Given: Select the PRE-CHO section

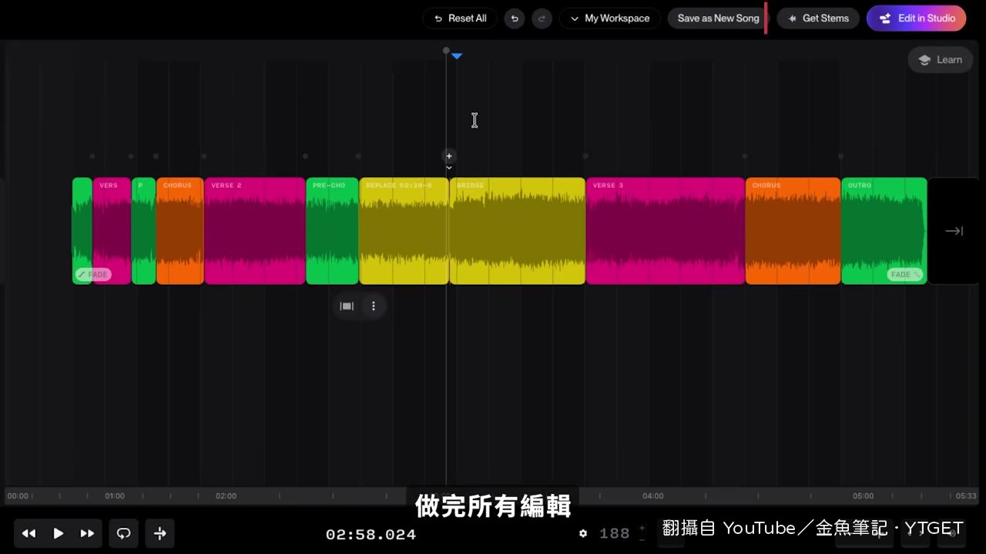Looking at the screenshot, I should click(x=333, y=231).
